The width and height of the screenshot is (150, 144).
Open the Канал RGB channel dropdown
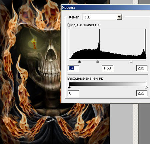(102, 17)
